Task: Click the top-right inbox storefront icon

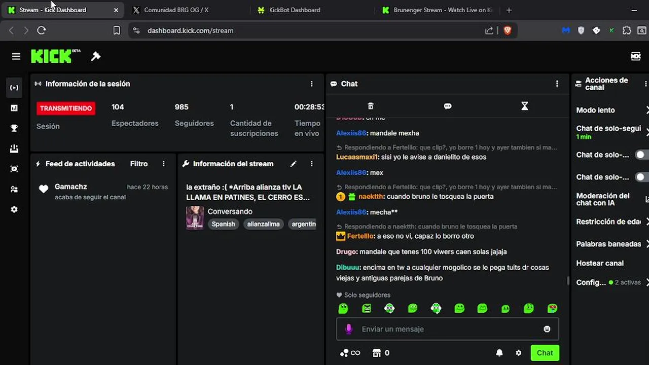Action: [635, 56]
